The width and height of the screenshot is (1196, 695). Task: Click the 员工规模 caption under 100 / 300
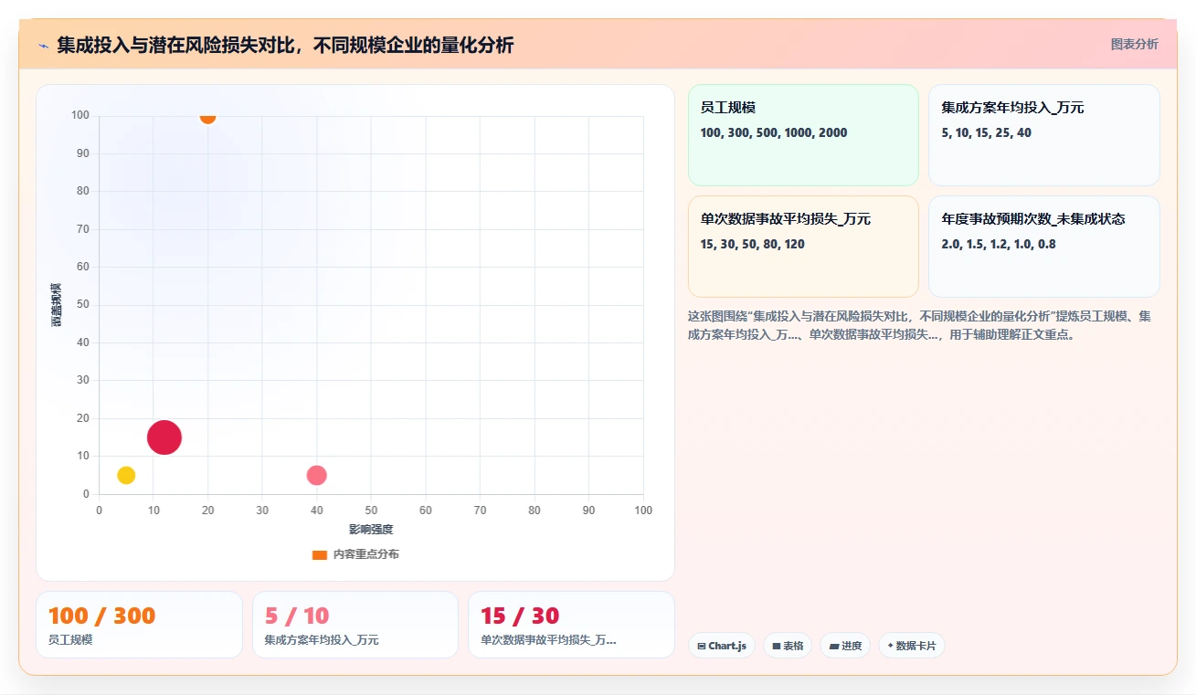[70, 640]
